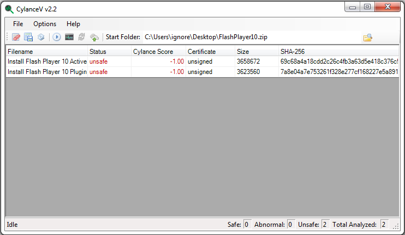Open the Help menu
Viewport: 405px width, 235px height.
(73, 24)
